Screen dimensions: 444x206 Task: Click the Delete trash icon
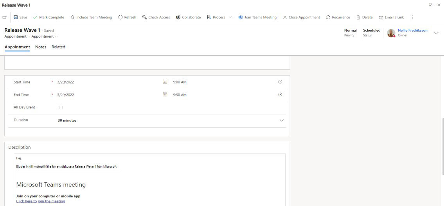[x=358, y=17]
